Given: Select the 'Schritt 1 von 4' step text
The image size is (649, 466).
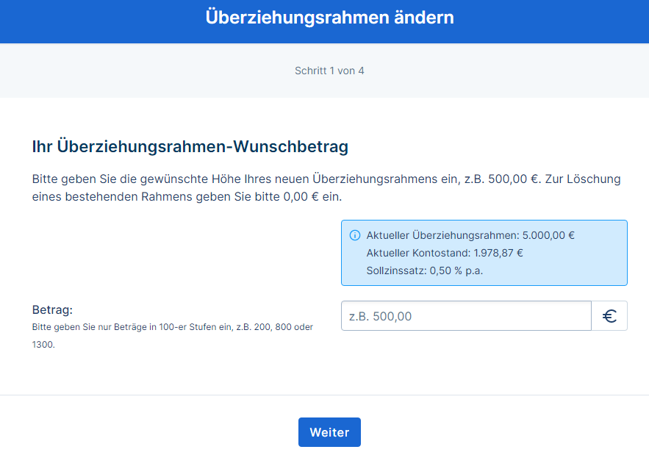Looking at the screenshot, I should 329,71.
